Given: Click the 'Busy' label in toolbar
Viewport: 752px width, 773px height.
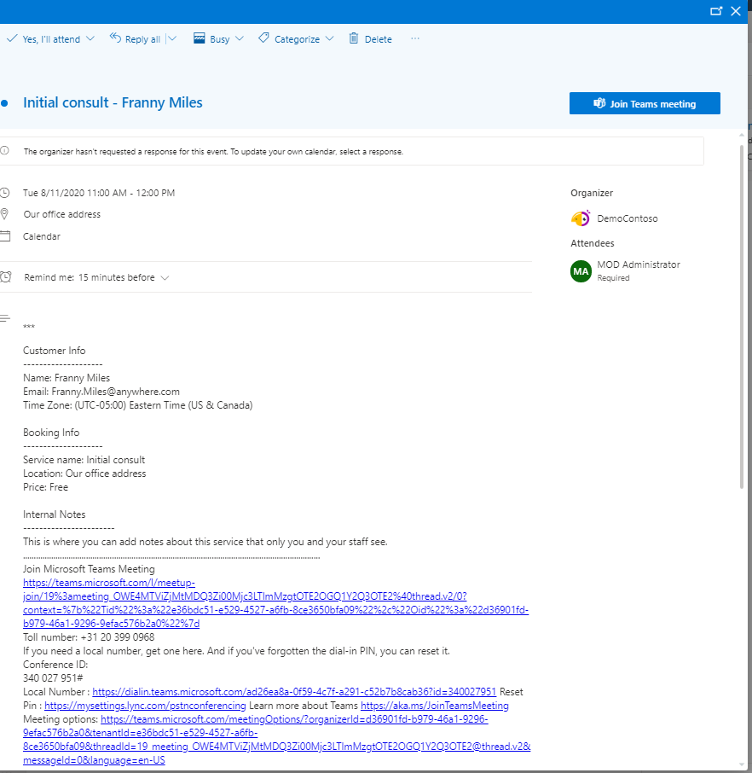Looking at the screenshot, I should point(220,39).
